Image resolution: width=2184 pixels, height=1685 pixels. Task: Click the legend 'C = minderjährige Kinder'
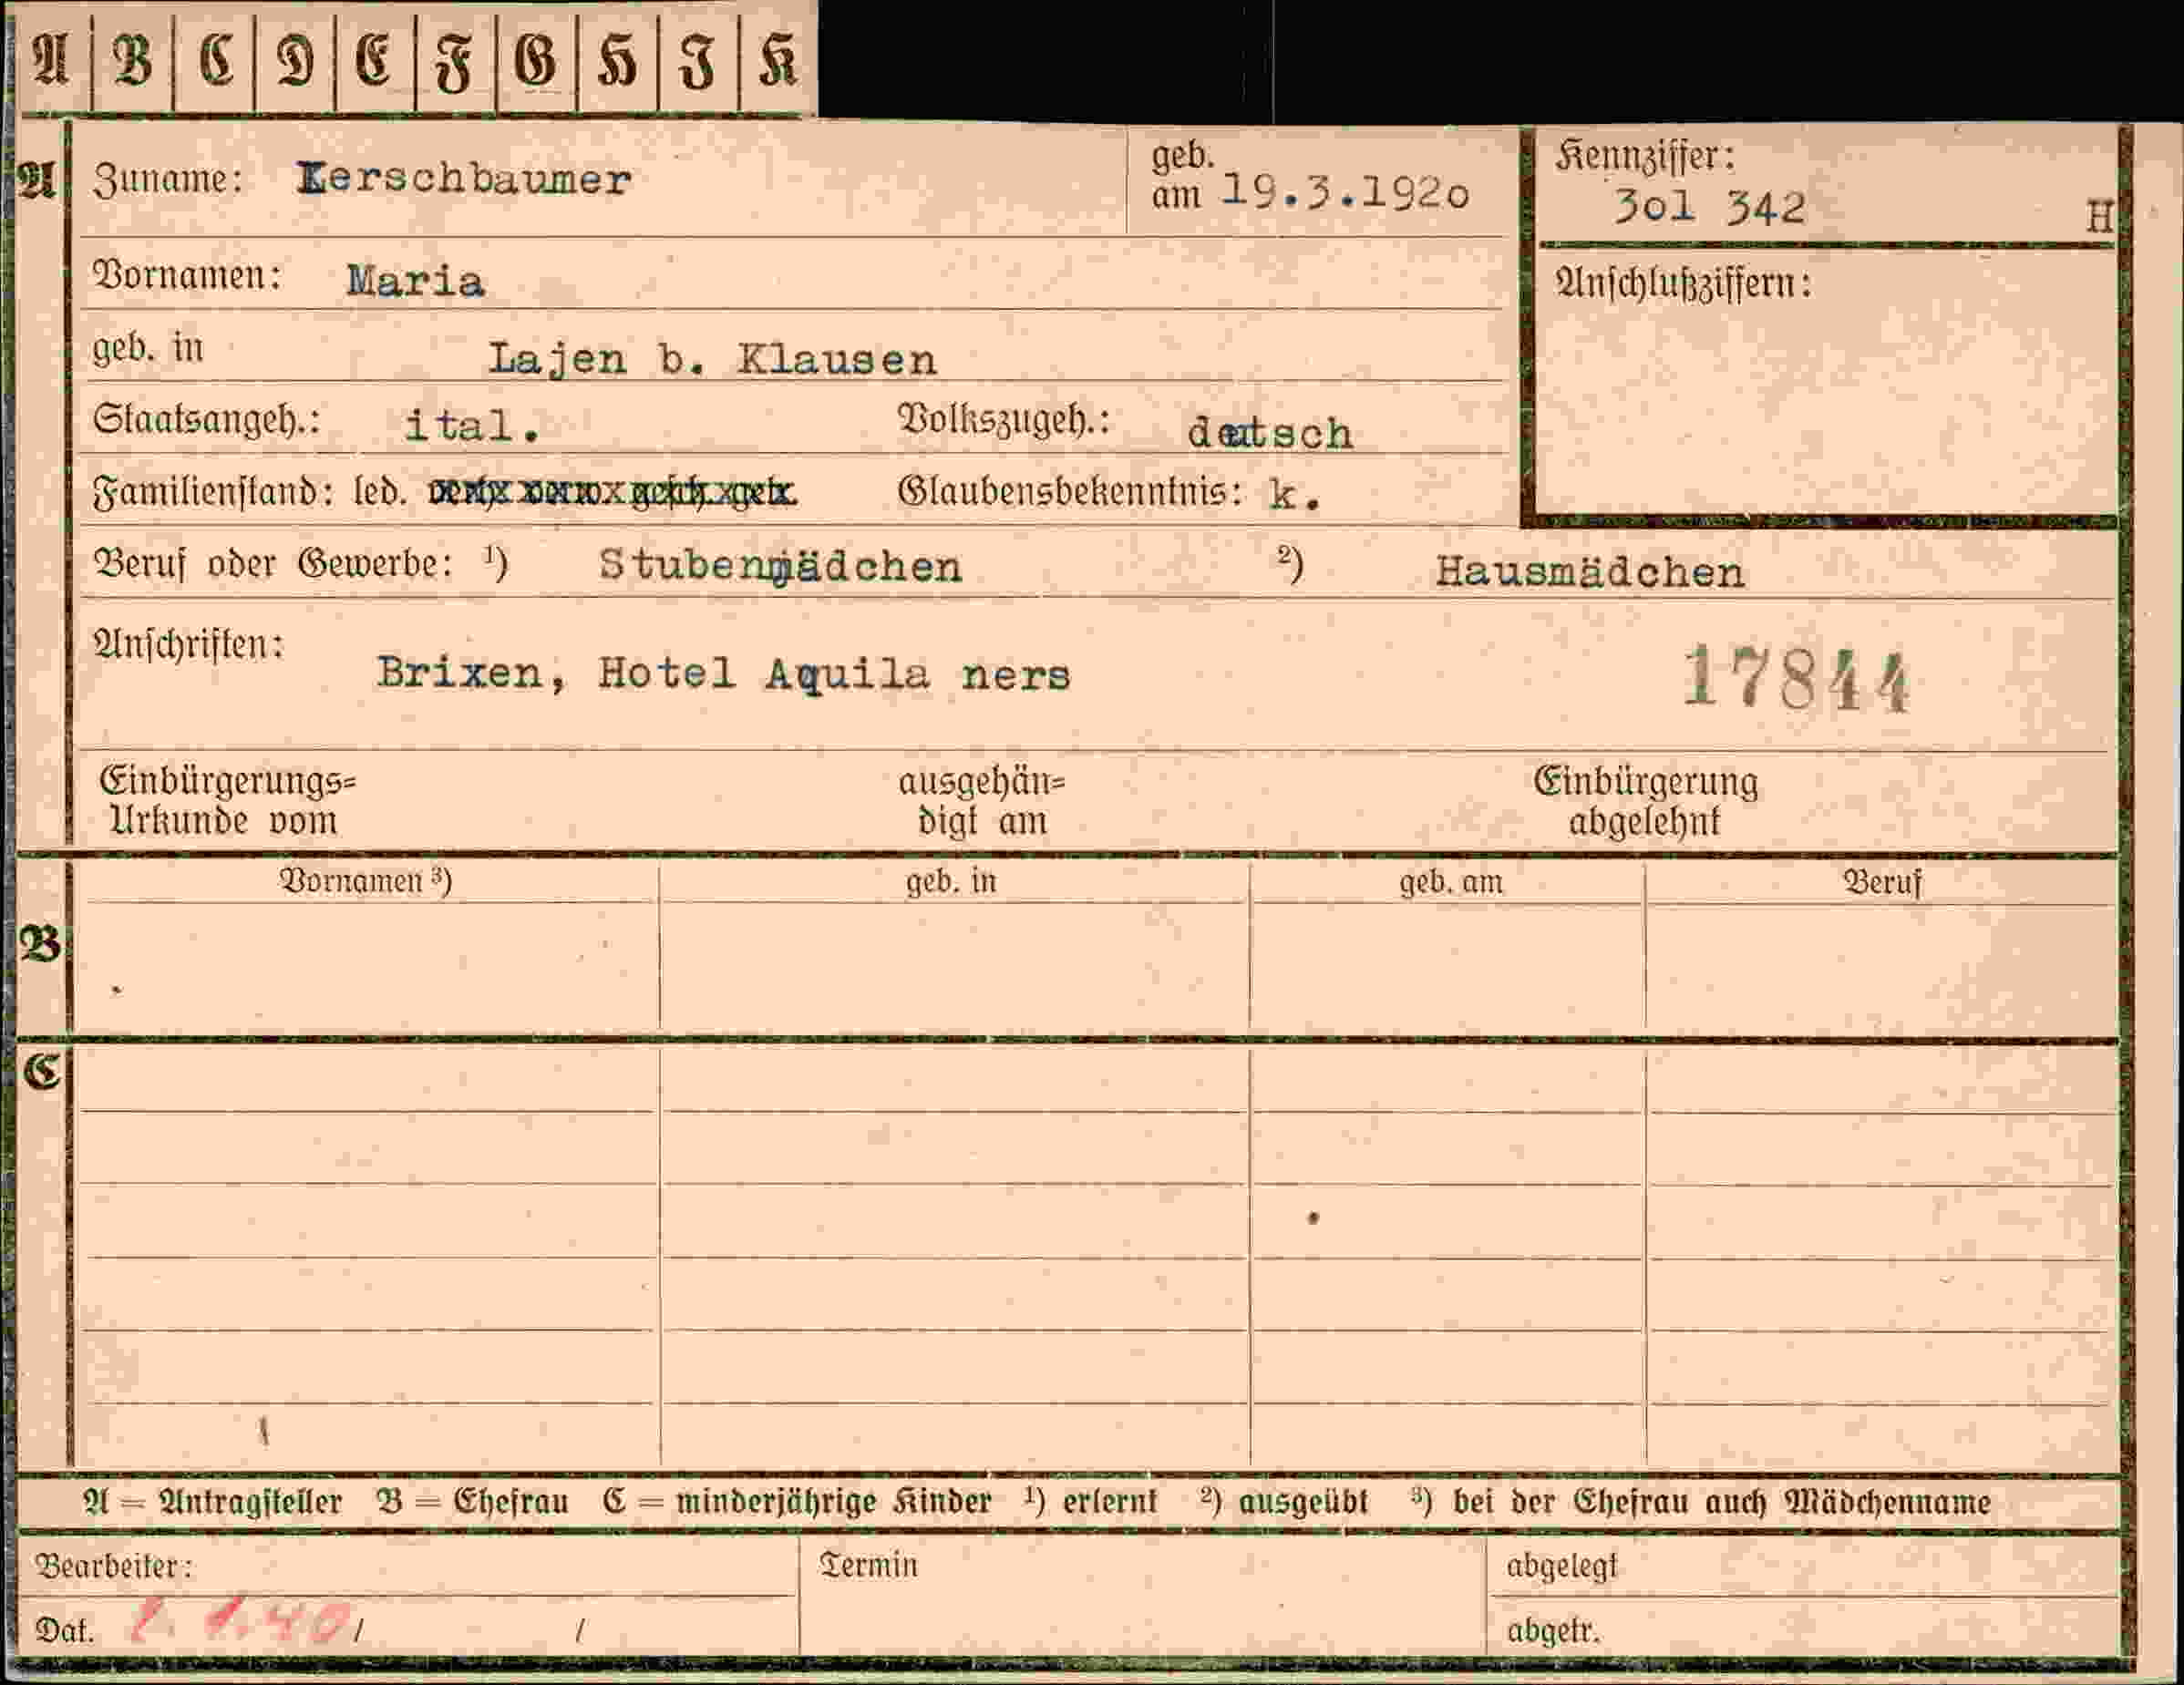click(797, 1502)
